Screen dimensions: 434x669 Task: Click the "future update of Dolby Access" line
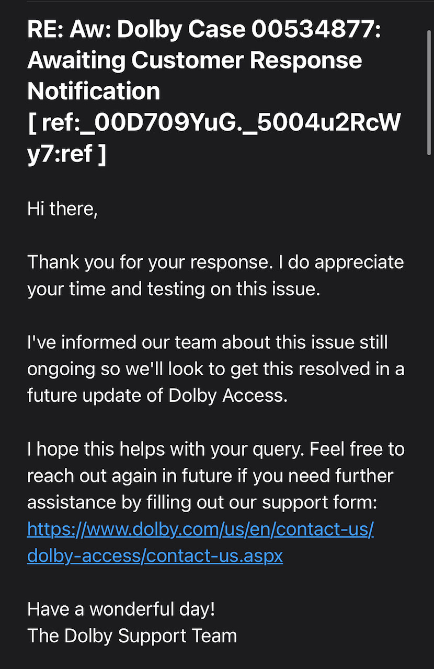[157, 396]
